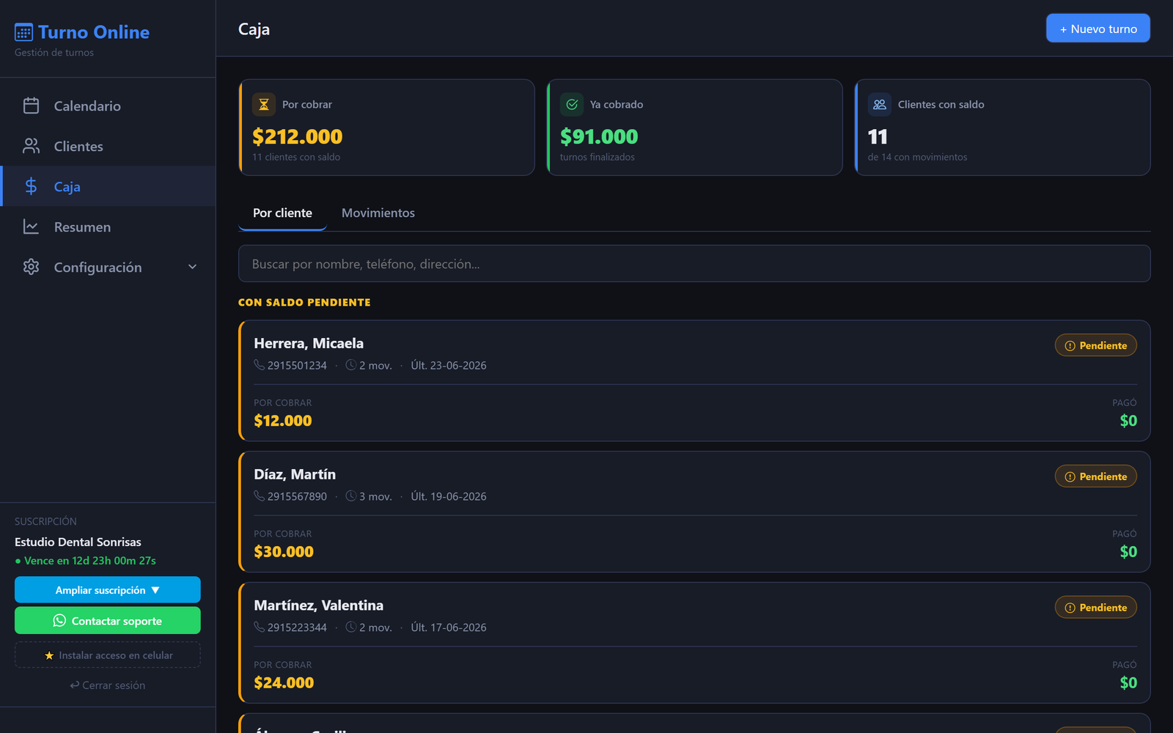Click the Turno Online brand title

(x=94, y=32)
